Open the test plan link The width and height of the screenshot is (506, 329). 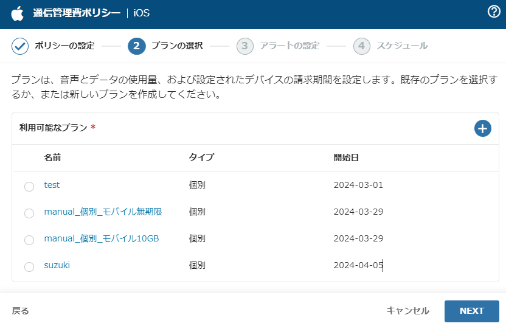coord(52,185)
